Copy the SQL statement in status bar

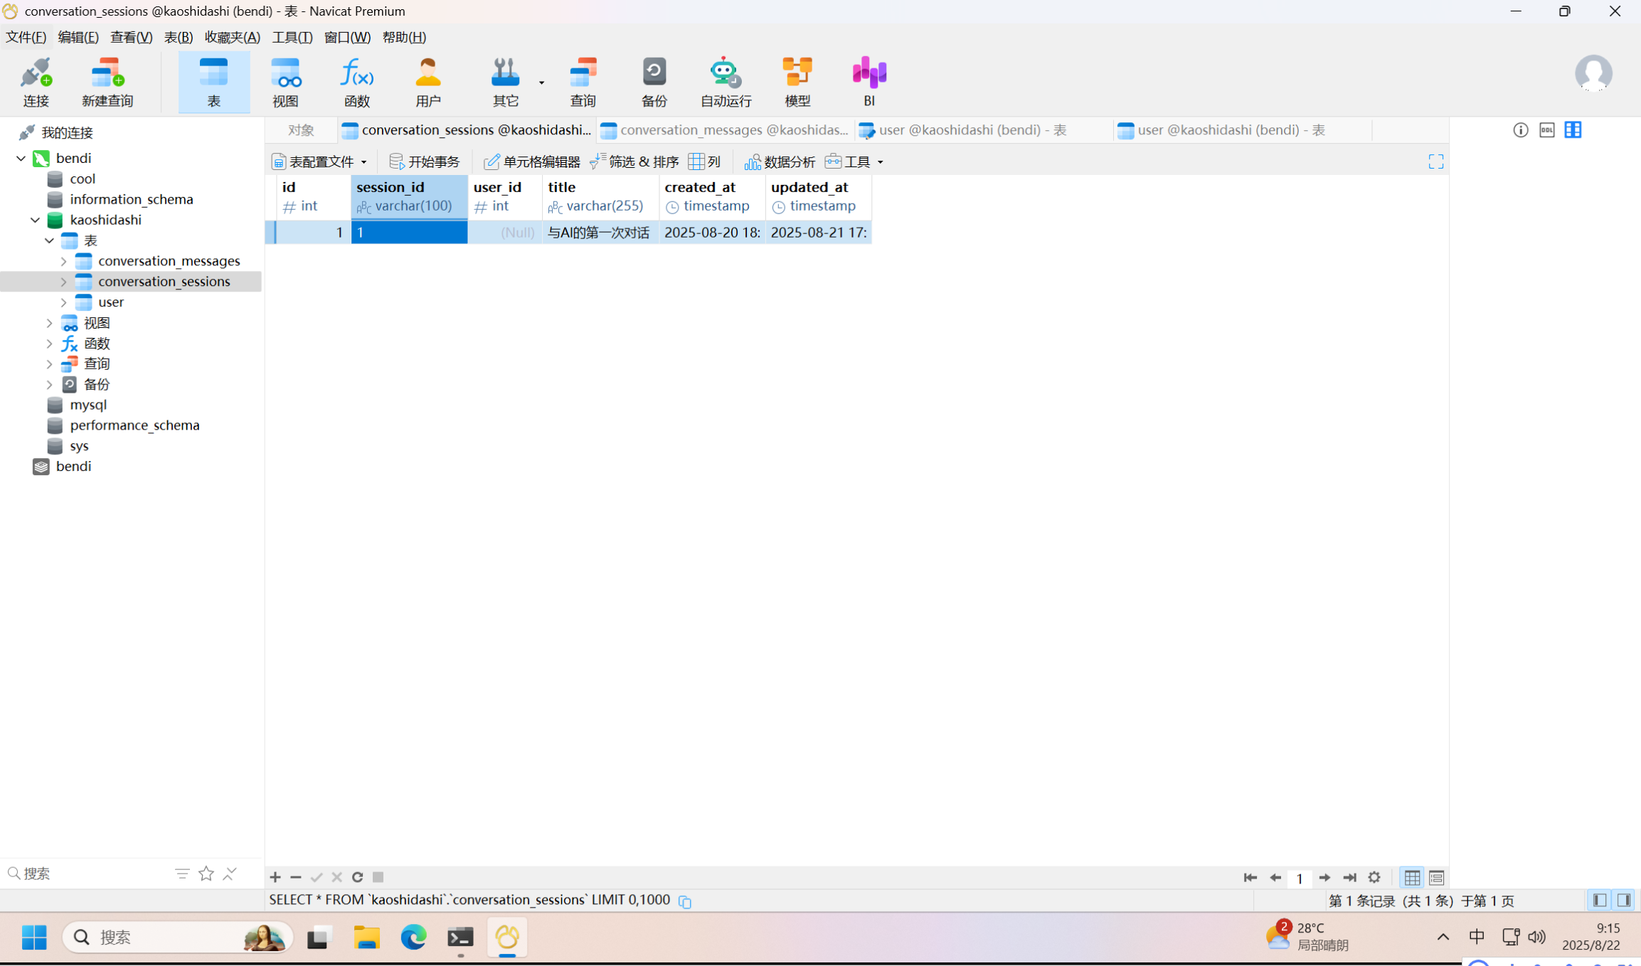685,901
